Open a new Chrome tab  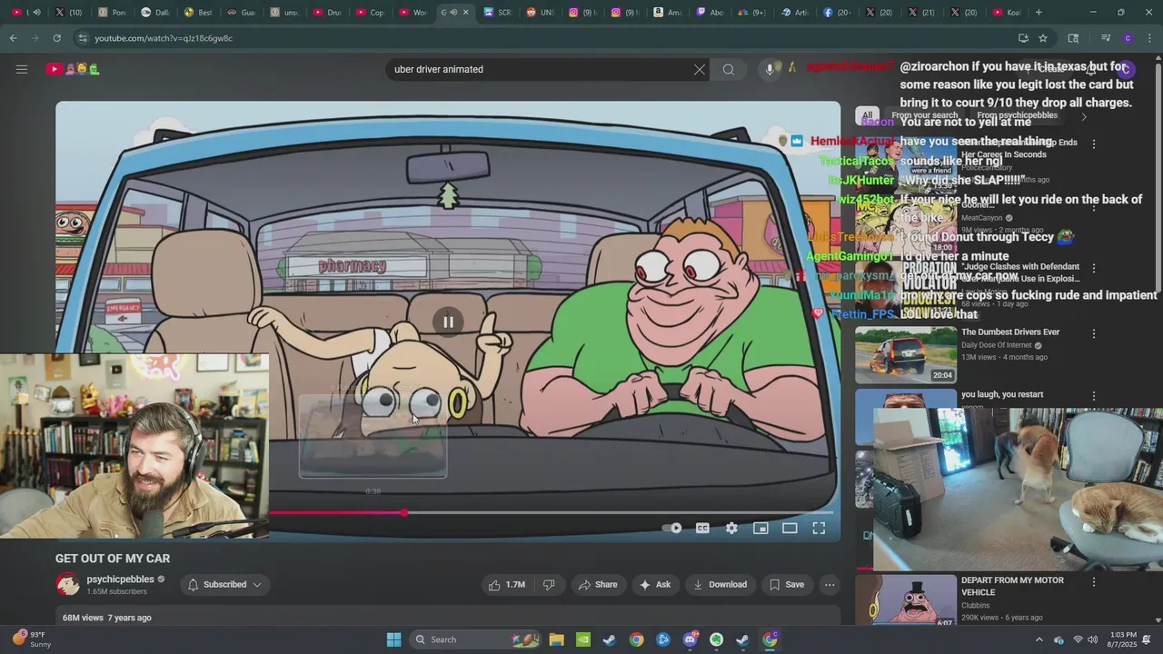coord(1039,13)
